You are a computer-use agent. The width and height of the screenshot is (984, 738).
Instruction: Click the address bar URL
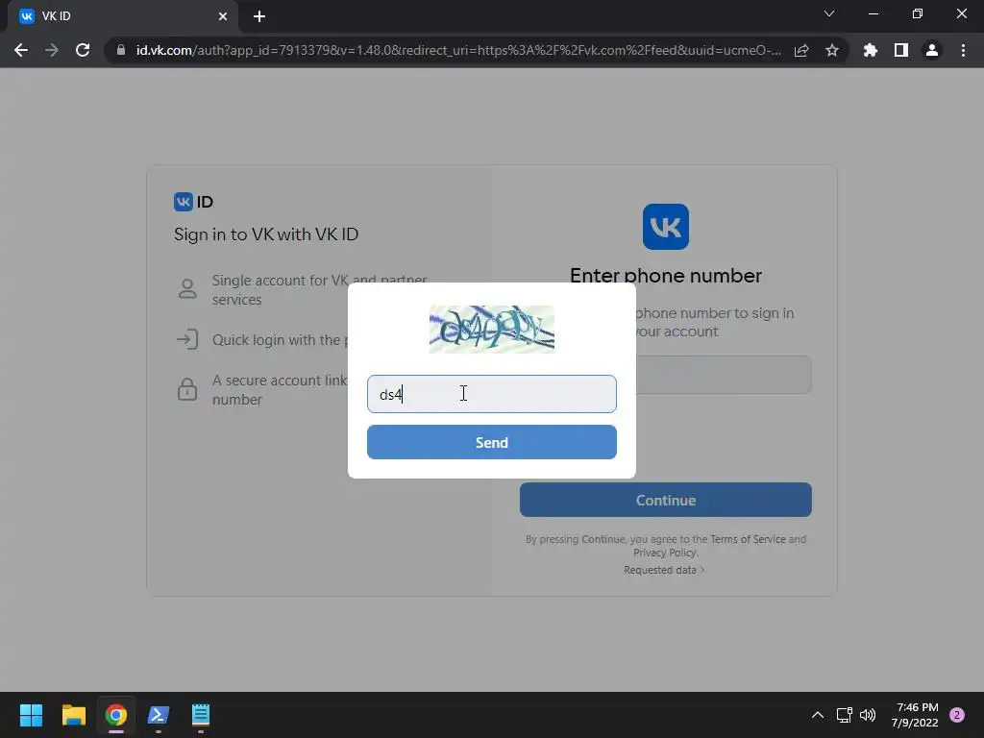[458, 50]
